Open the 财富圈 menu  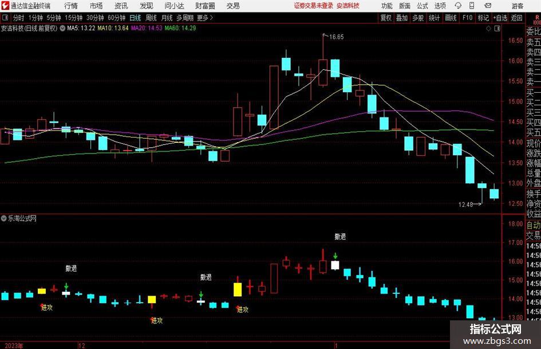coord(205,6)
